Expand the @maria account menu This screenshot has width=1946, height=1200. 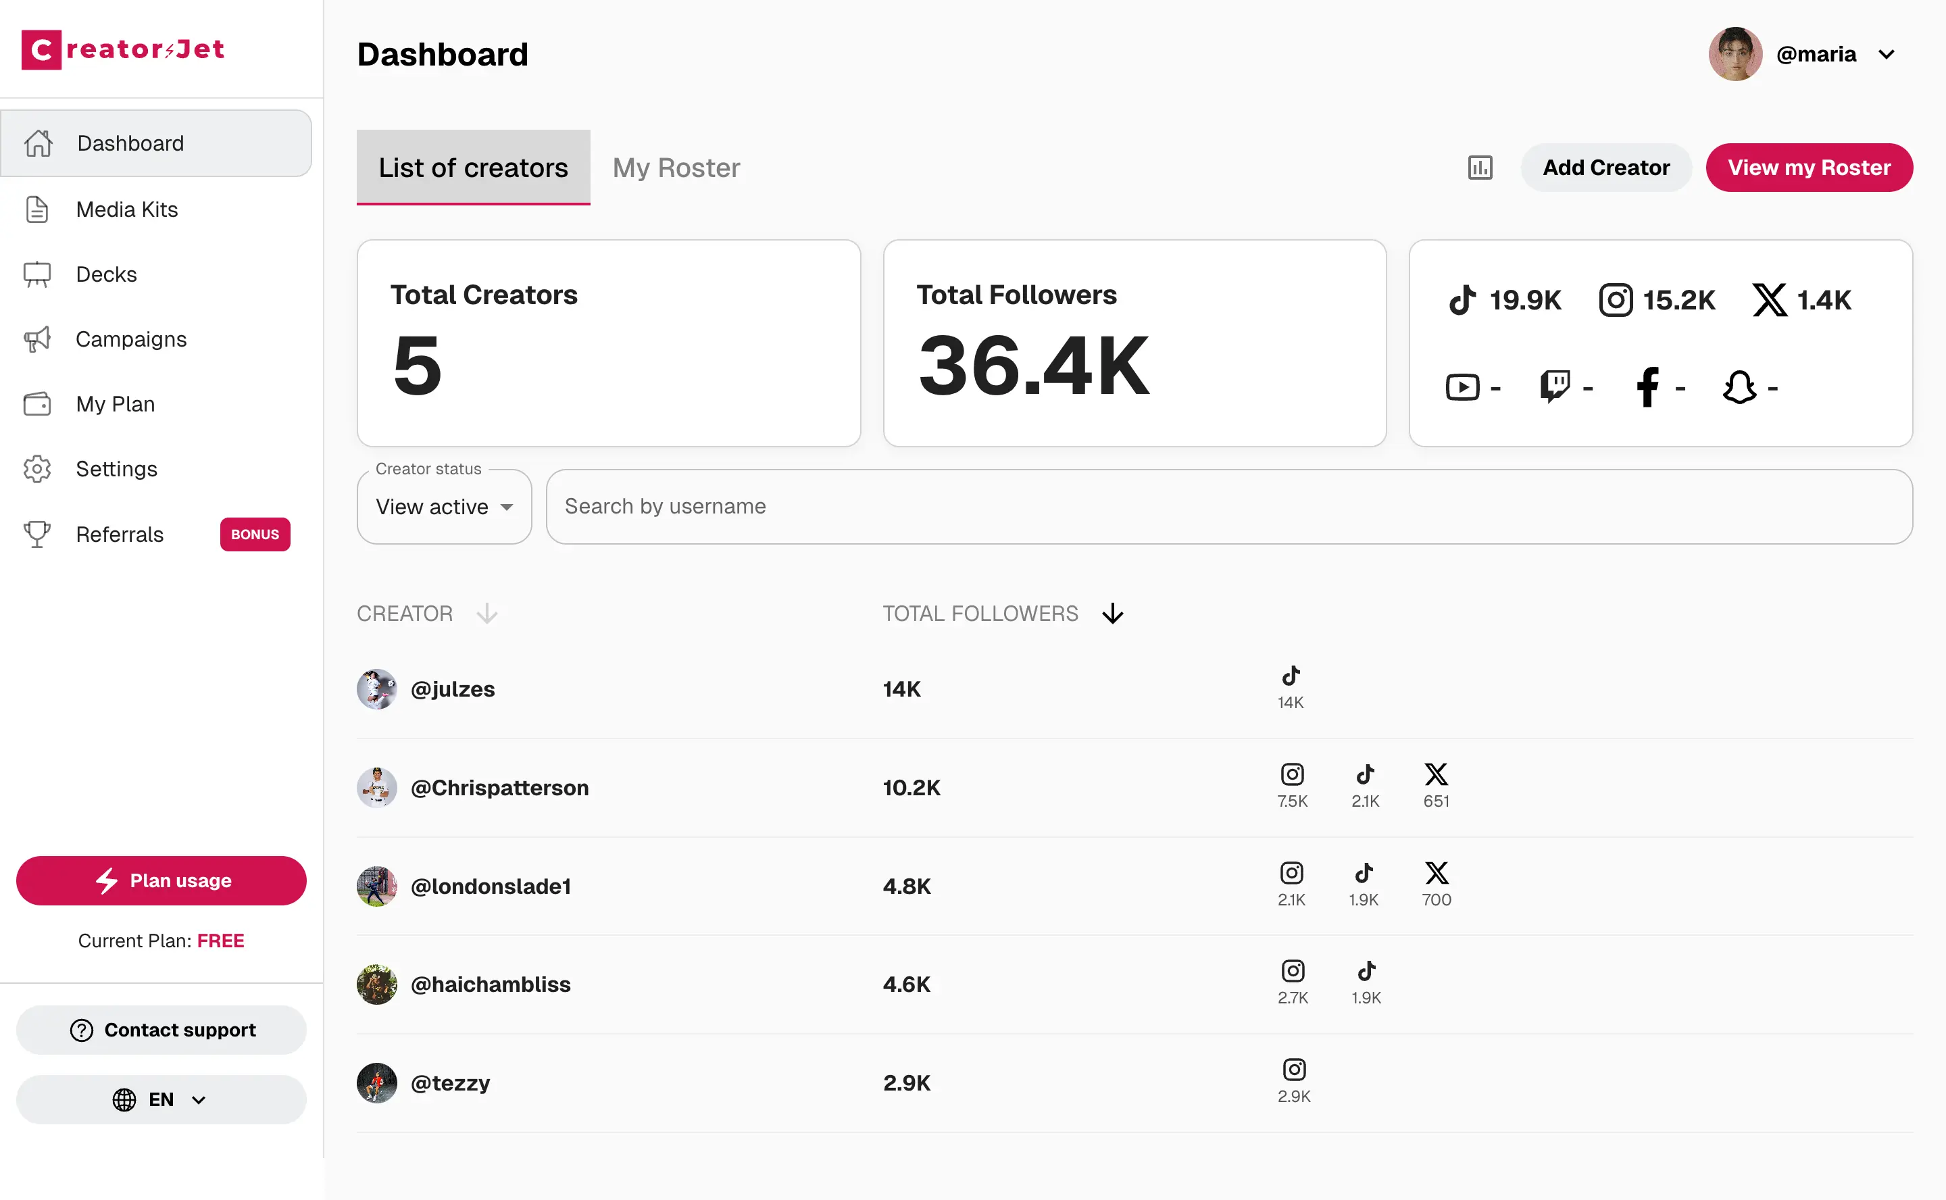pyautogui.click(x=1886, y=55)
